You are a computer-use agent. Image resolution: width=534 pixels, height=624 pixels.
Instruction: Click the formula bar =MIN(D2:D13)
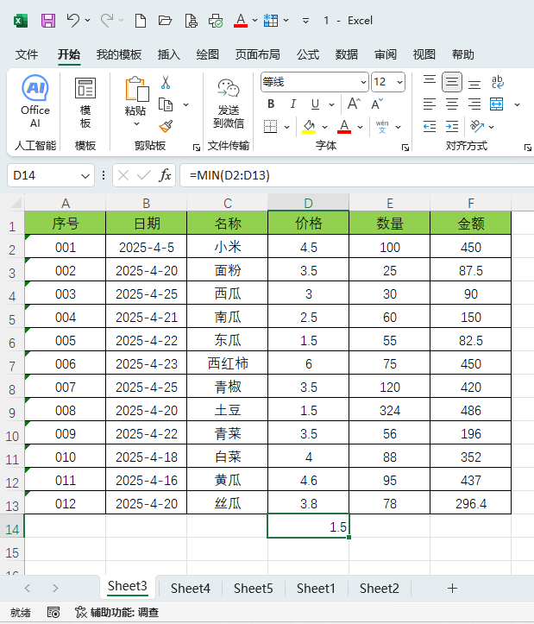pyautogui.click(x=357, y=175)
